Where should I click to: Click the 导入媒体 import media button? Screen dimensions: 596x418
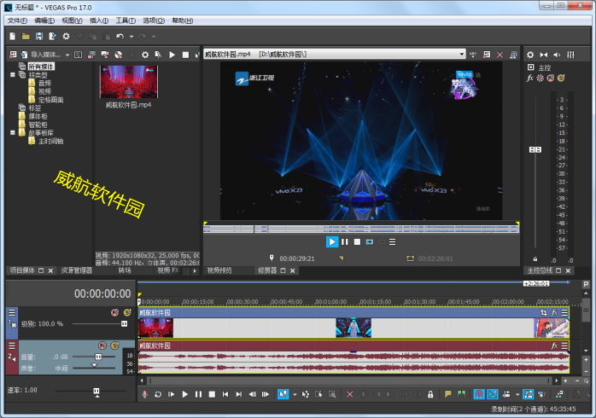(x=41, y=55)
